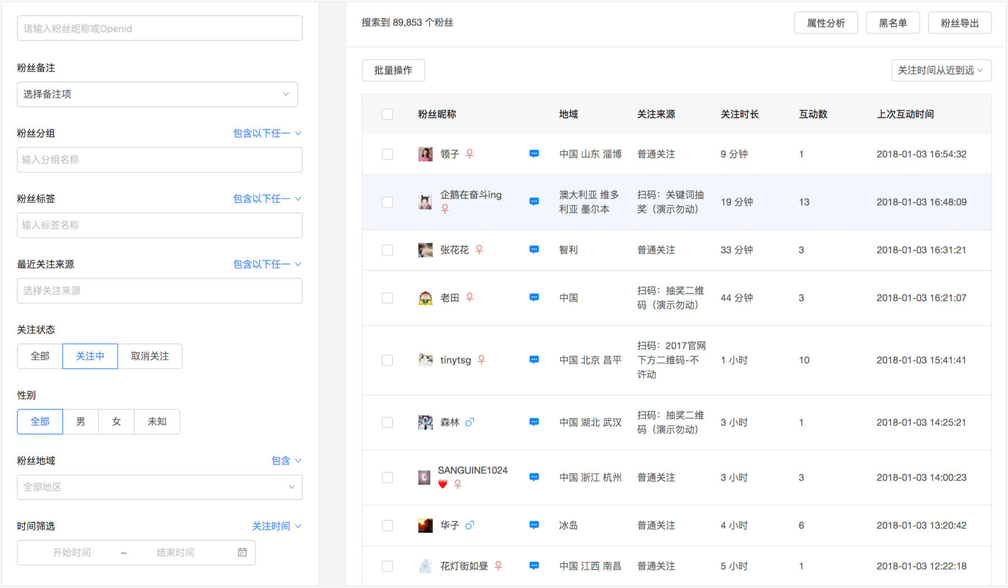Expand the 全部地区 region dropdown
The width and height of the screenshot is (1008, 588).
pyautogui.click(x=160, y=487)
